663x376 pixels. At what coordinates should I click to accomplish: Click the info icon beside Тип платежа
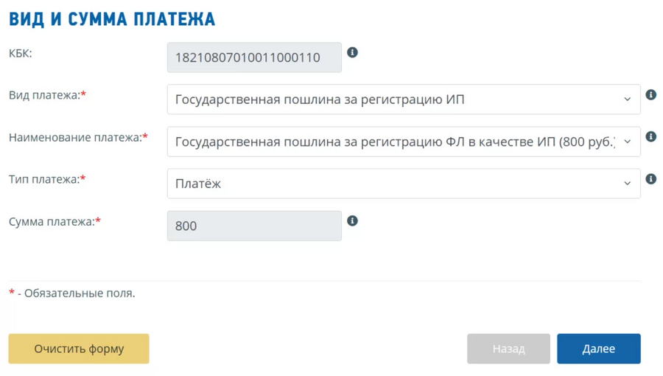tap(650, 179)
